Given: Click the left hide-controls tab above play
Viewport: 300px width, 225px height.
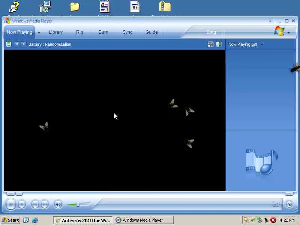Looking at the screenshot, I should (x=11, y=194).
